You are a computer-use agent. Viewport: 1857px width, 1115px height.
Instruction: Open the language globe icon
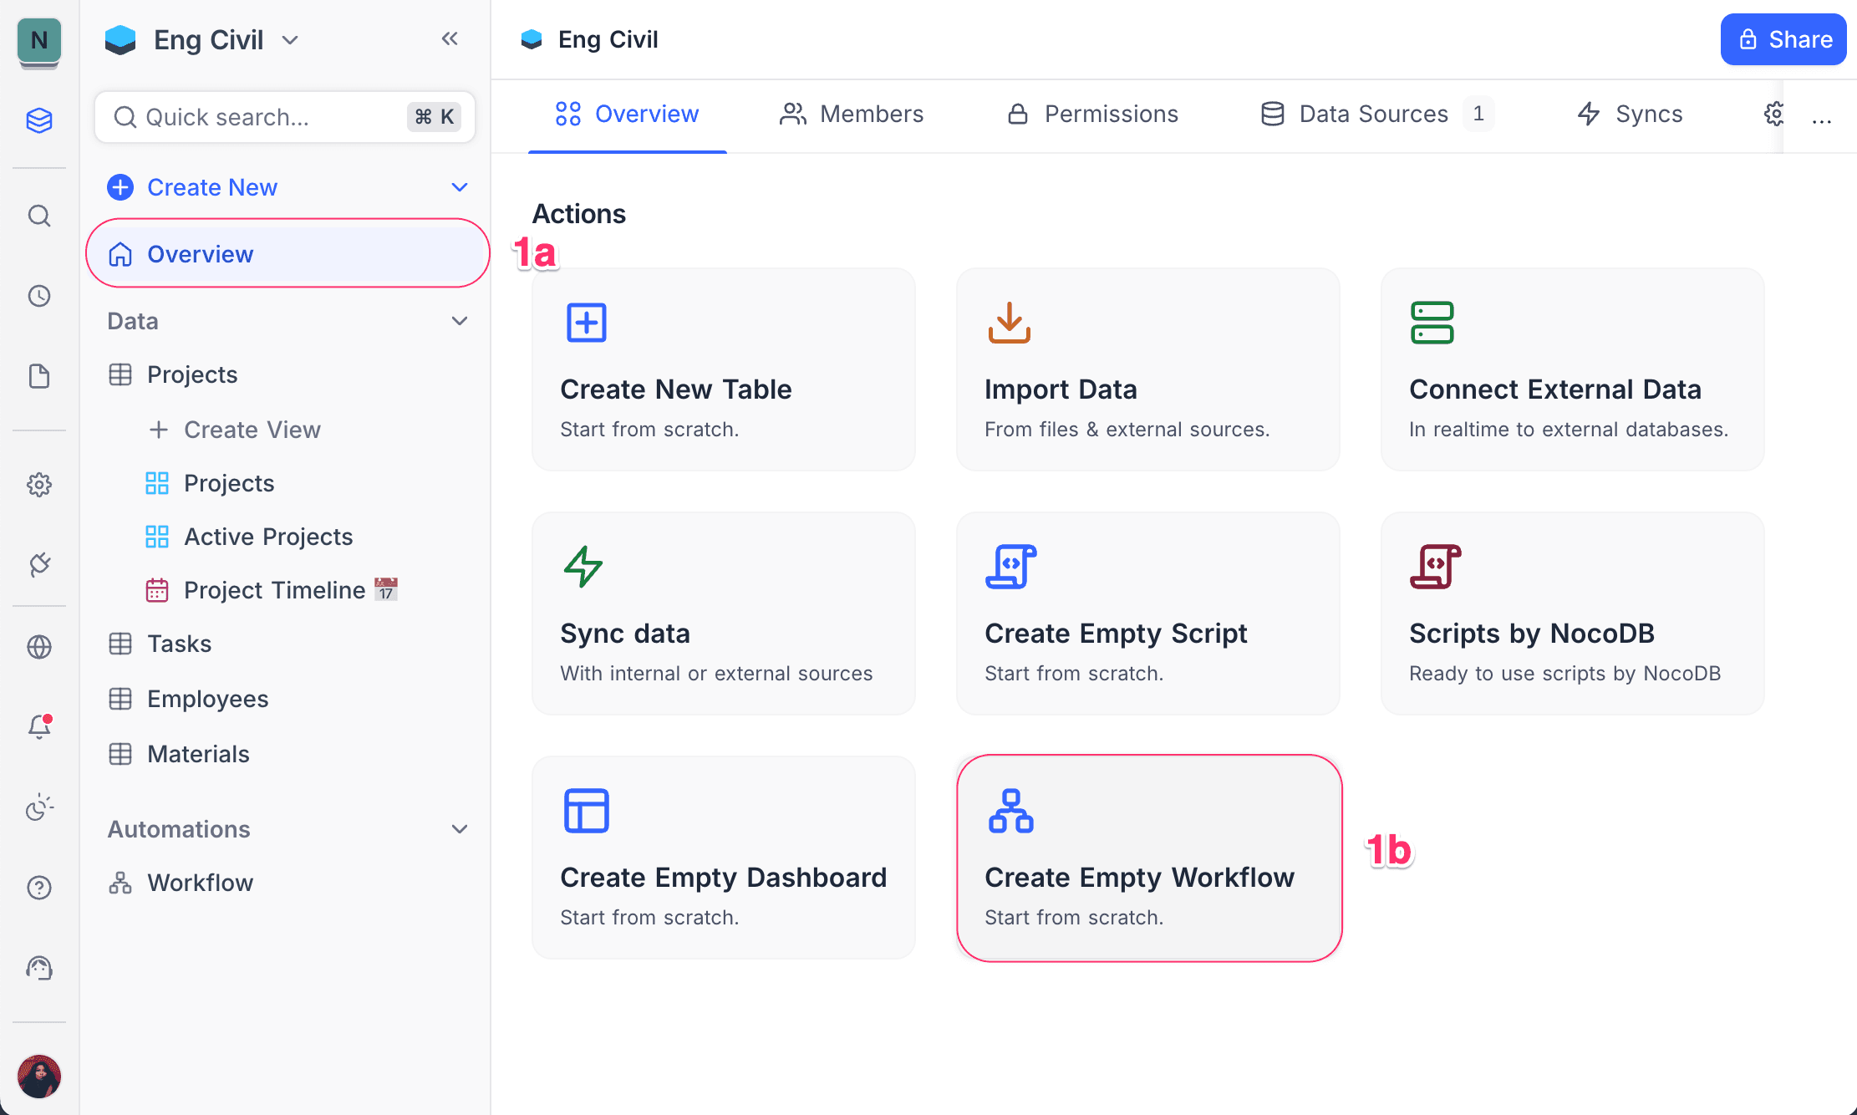[39, 645]
